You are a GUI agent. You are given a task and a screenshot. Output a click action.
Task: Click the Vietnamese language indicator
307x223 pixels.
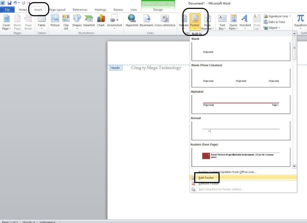click(x=47, y=222)
